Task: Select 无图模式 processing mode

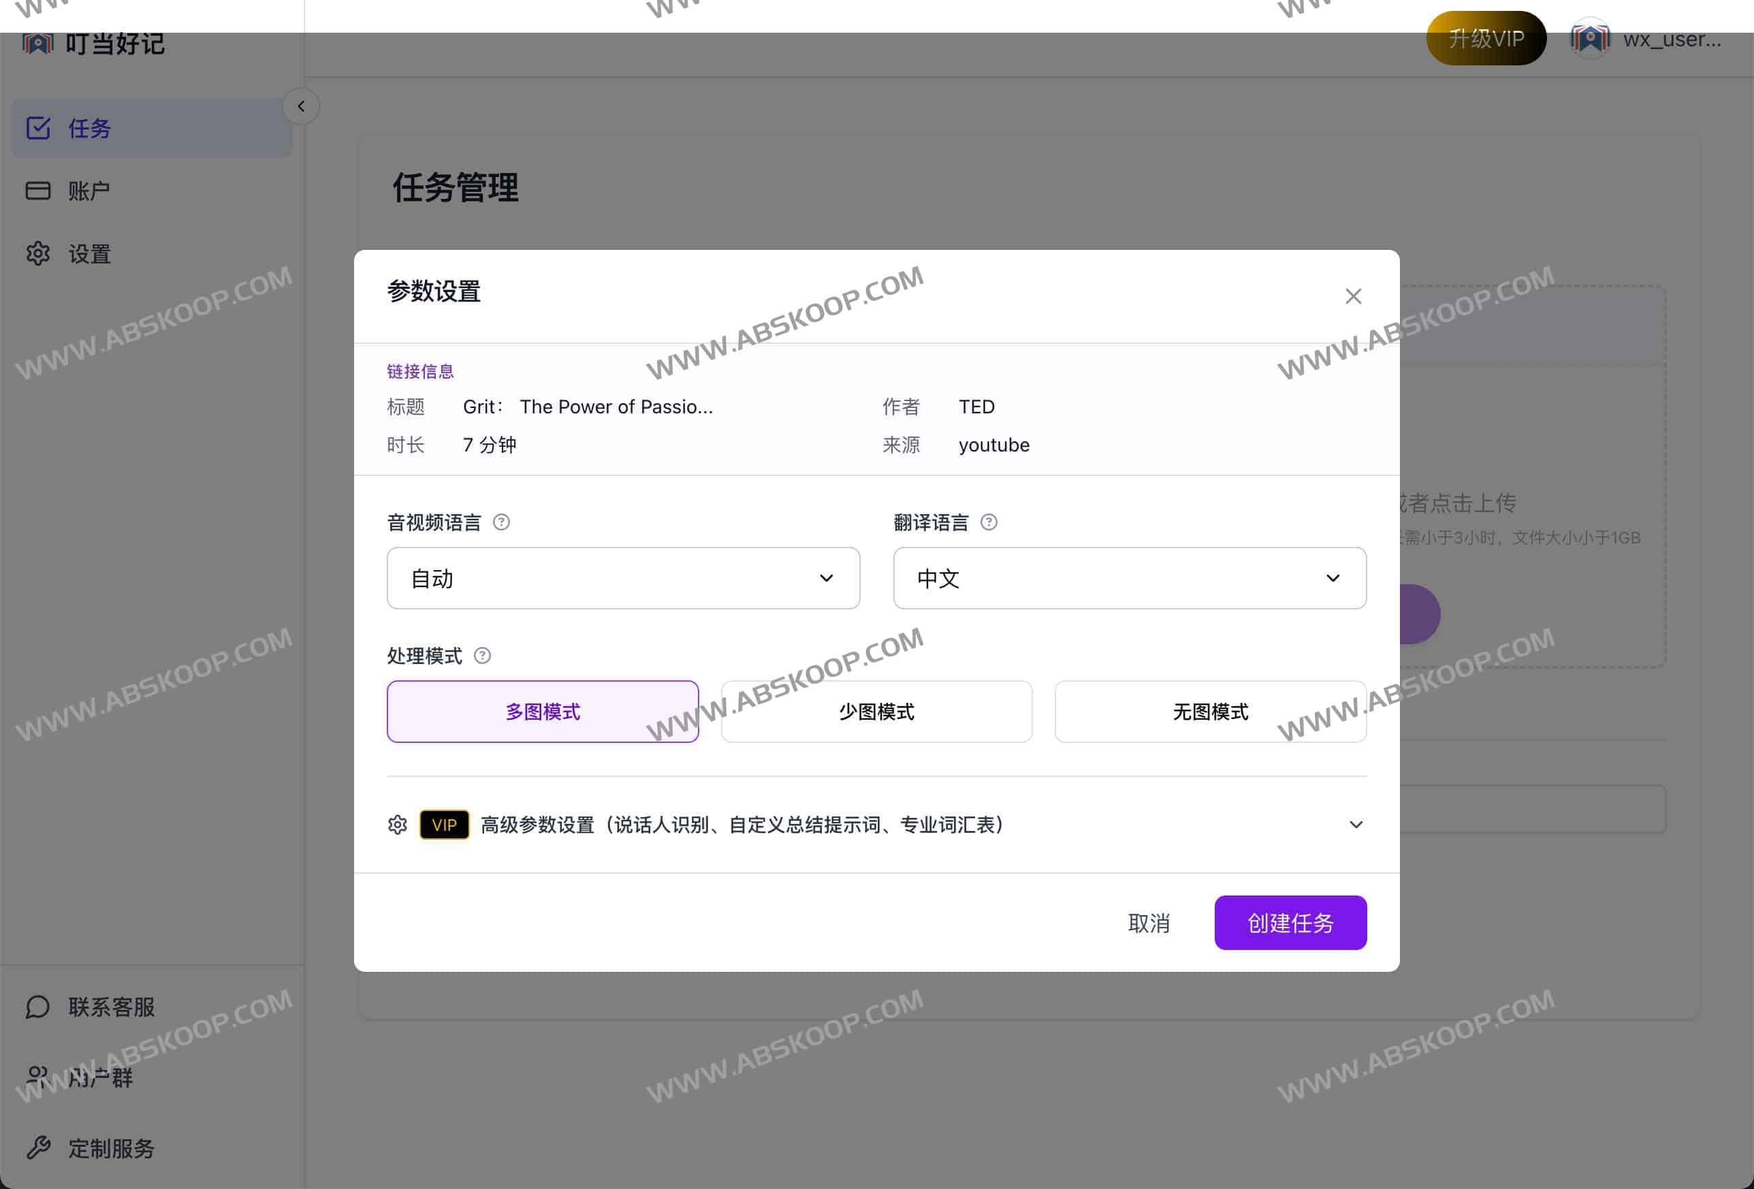Action: coord(1210,711)
